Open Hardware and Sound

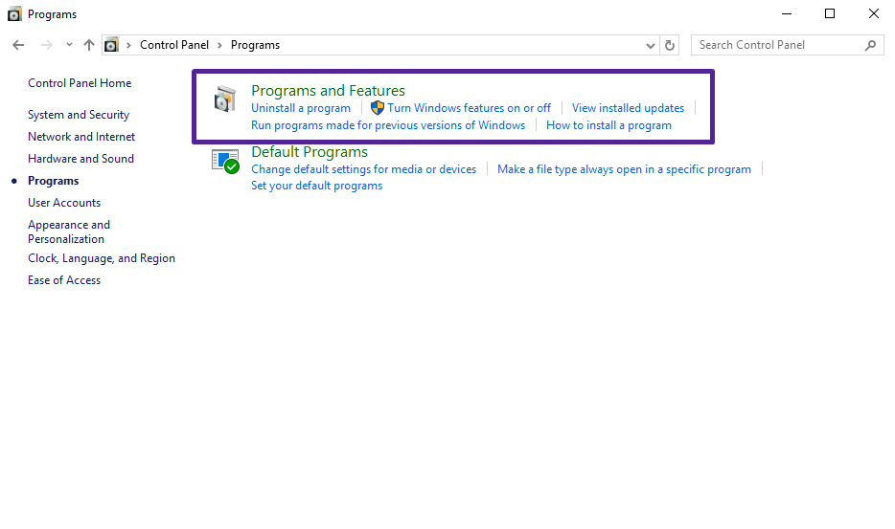pyautogui.click(x=81, y=159)
